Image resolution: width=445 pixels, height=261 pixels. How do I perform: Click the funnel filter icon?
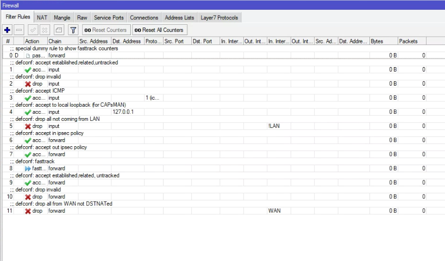tap(73, 30)
